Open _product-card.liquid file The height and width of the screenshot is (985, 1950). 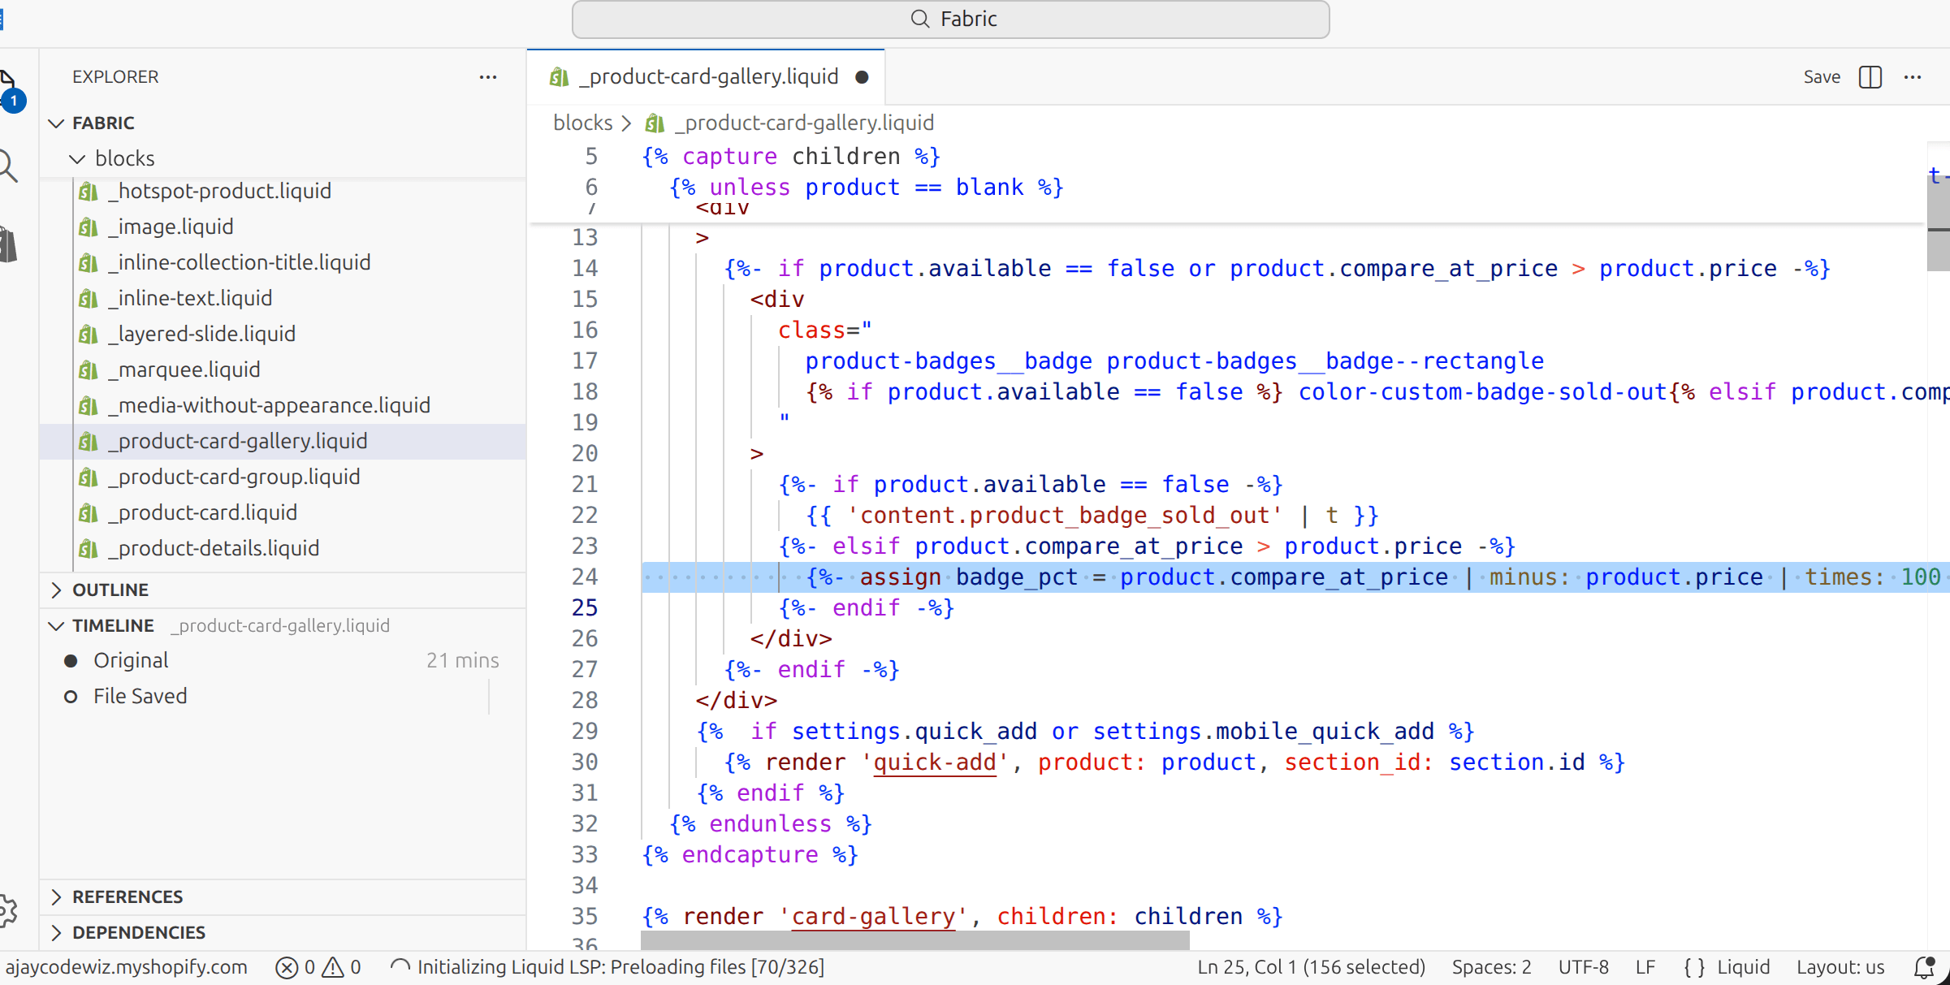283,513
